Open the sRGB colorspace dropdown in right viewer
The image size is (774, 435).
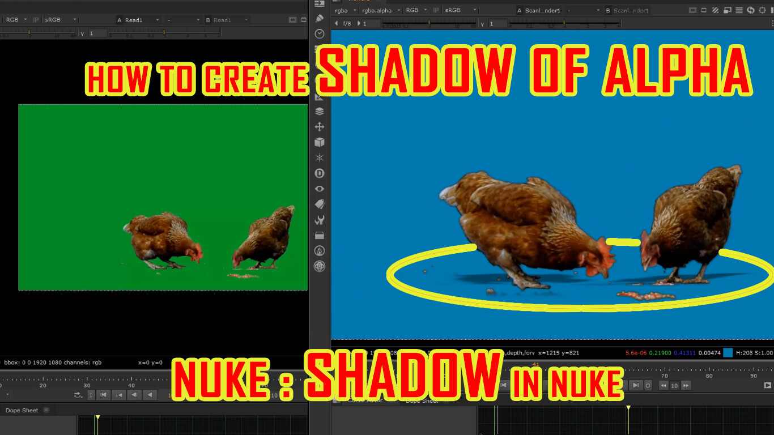[x=461, y=10]
